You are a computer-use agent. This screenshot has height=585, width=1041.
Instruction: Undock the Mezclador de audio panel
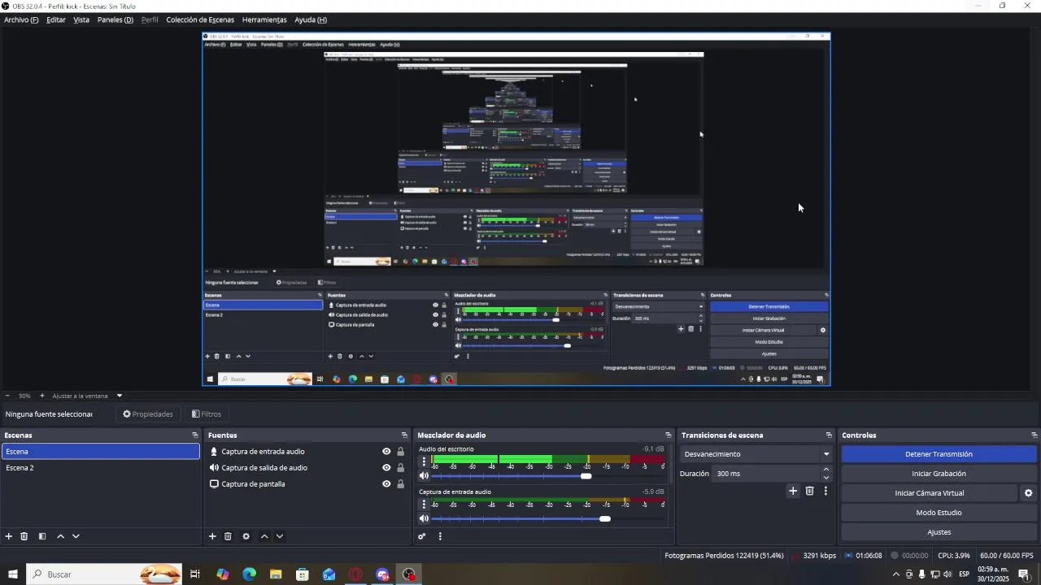click(669, 435)
